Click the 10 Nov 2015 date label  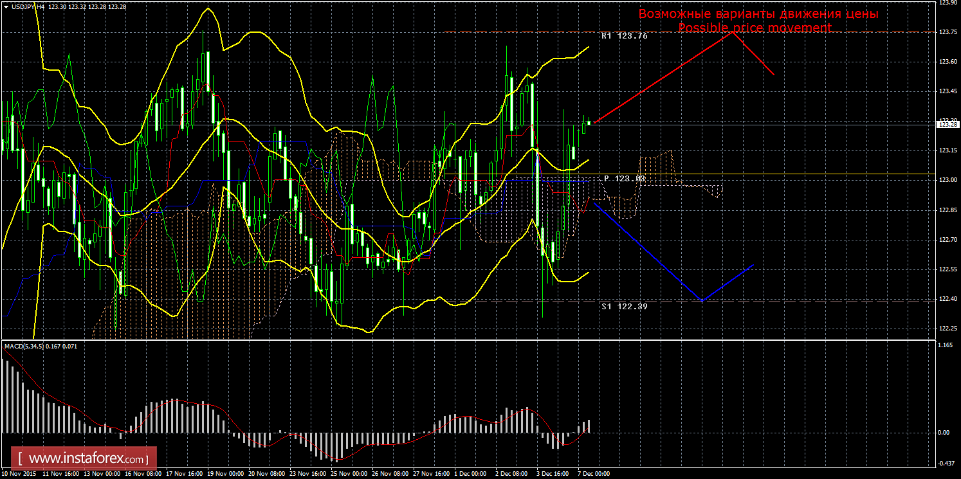click(x=19, y=474)
